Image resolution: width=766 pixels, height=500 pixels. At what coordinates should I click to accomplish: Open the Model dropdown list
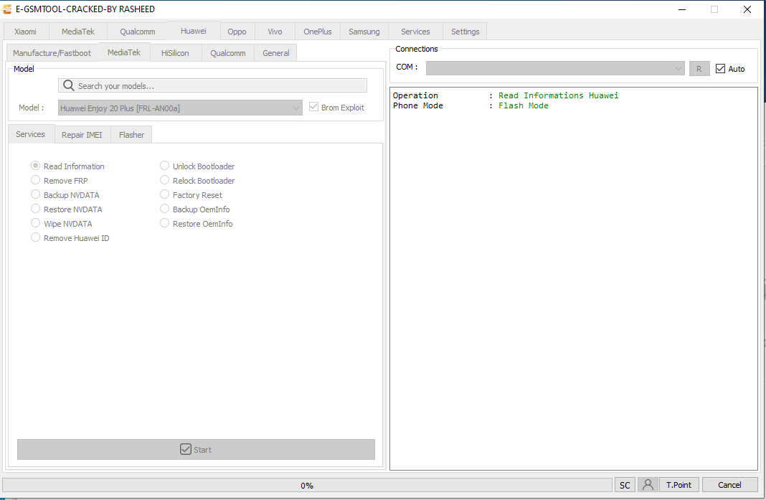click(x=296, y=108)
